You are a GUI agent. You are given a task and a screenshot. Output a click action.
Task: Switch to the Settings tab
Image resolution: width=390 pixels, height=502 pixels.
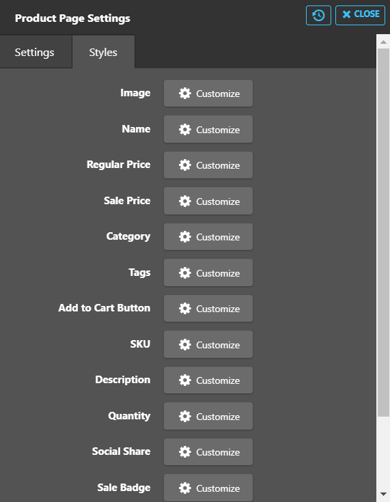[36, 52]
